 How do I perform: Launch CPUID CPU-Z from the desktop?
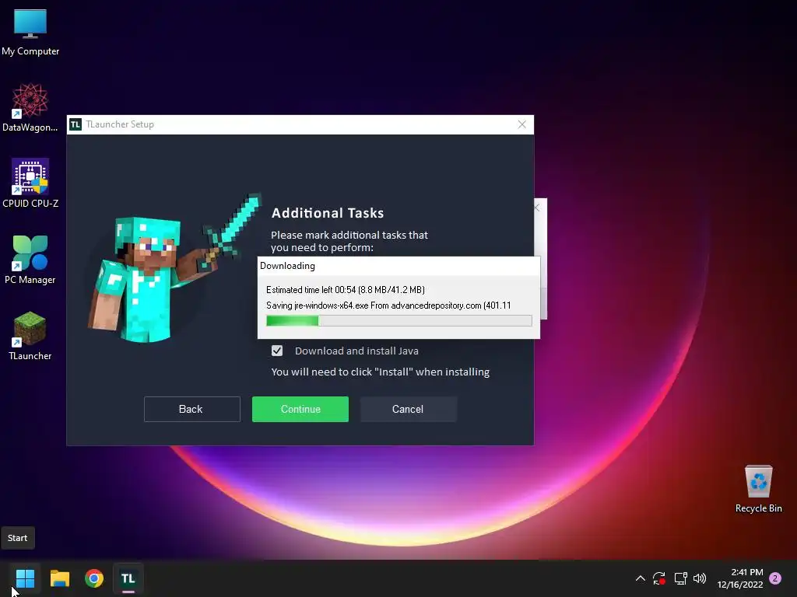point(30,183)
